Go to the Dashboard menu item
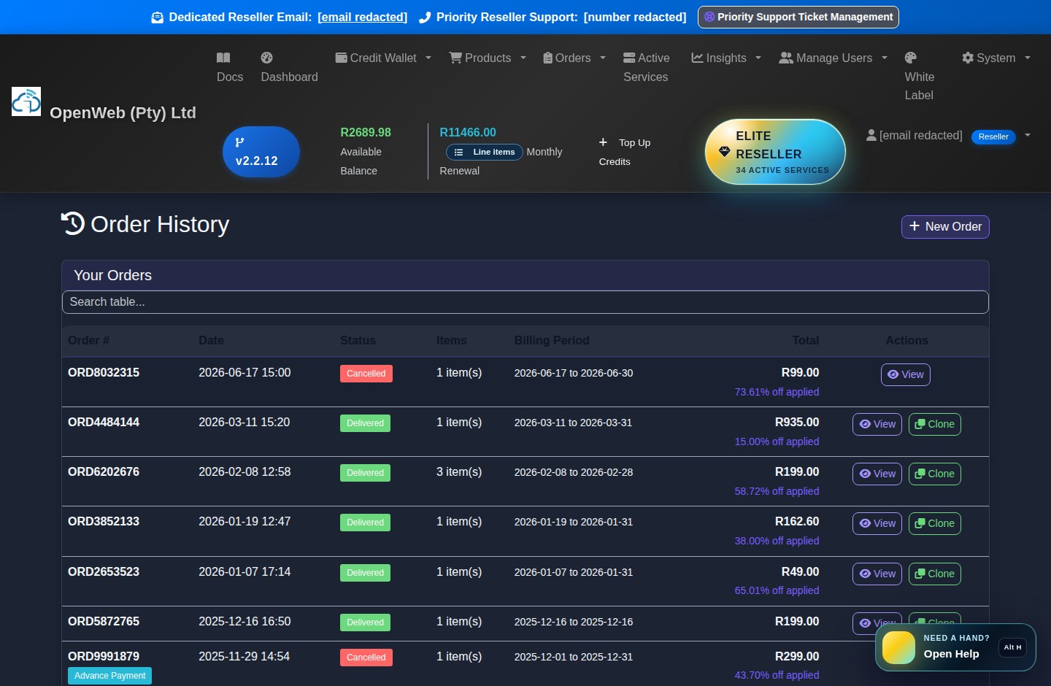Image resolution: width=1051 pixels, height=686 pixels. coord(289,67)
